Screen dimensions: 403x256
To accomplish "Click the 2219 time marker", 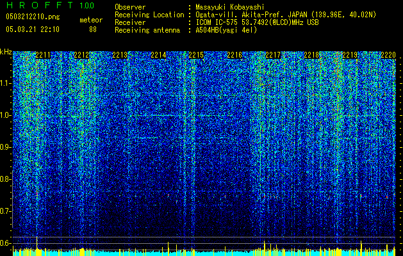I will [x=350, y=55].
